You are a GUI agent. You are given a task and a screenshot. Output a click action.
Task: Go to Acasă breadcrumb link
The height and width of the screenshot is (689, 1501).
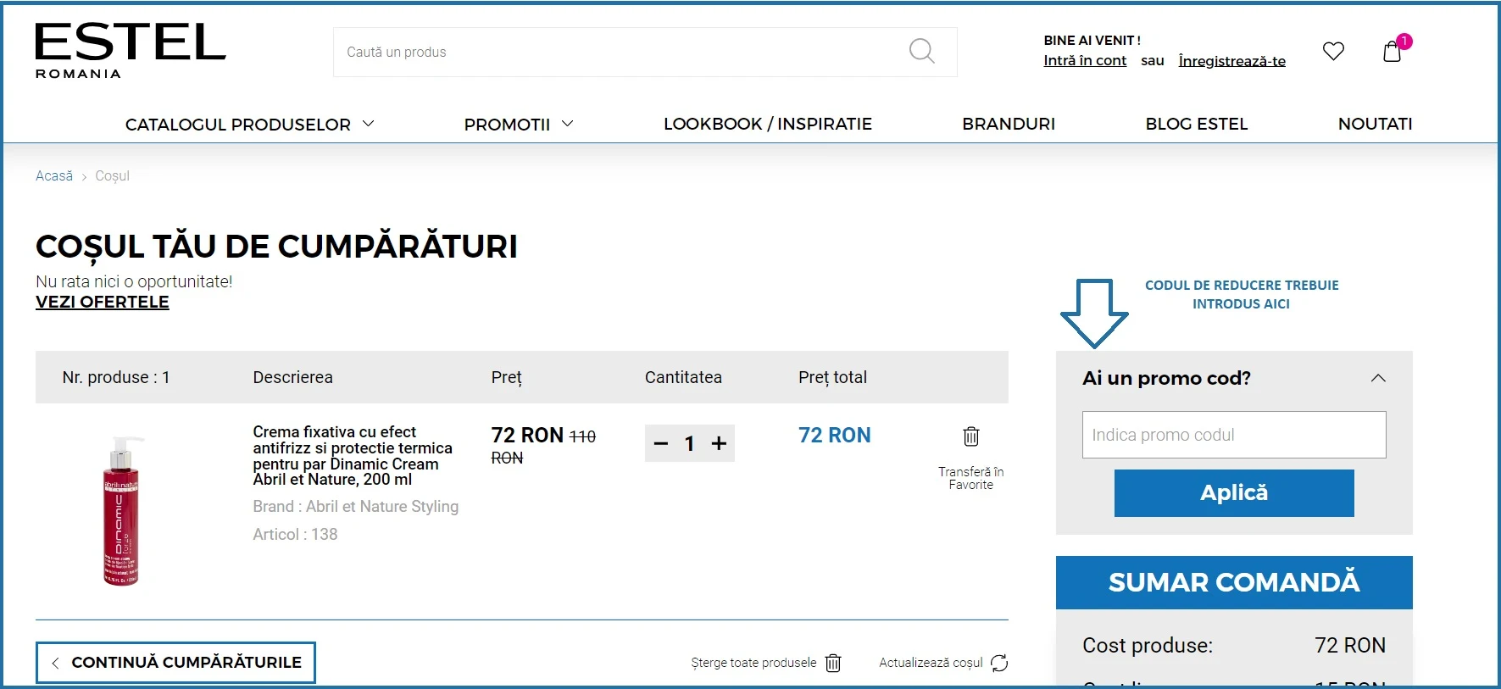54,175
